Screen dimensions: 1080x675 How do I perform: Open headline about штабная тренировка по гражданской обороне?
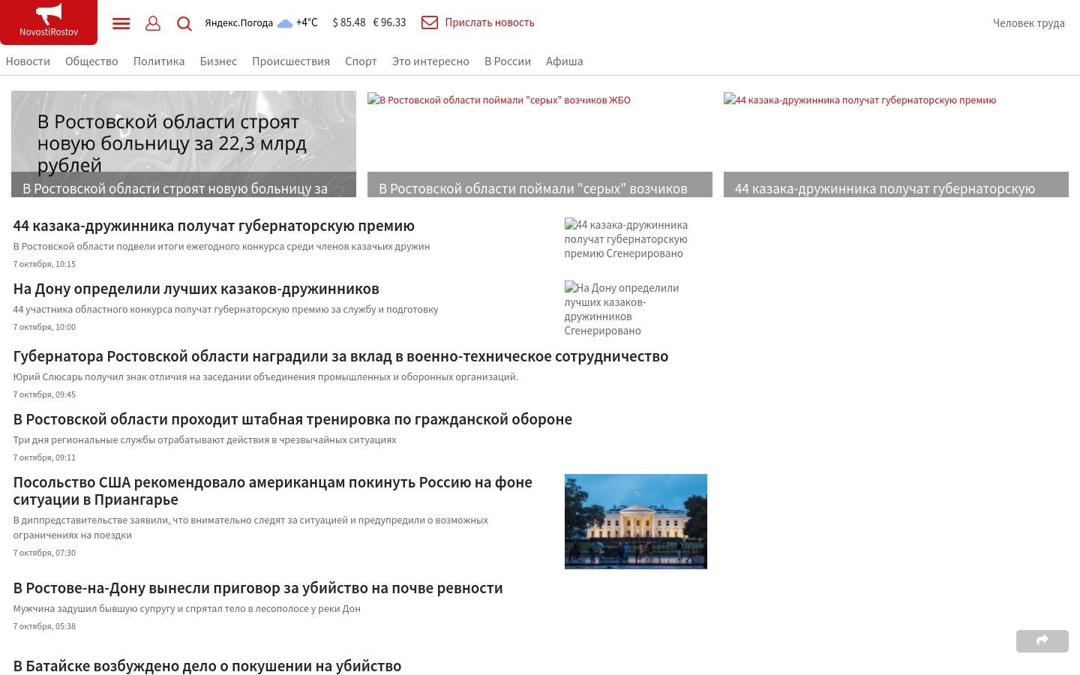(292, 419)
